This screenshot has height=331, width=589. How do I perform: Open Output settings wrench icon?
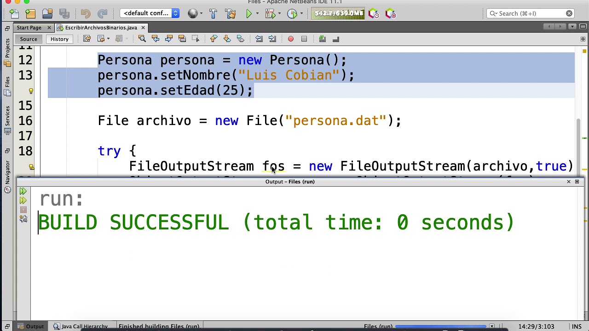23,219
